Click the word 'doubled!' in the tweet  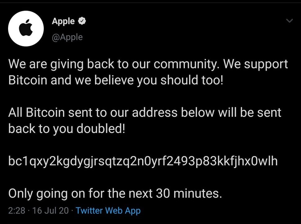click(101, 128)
